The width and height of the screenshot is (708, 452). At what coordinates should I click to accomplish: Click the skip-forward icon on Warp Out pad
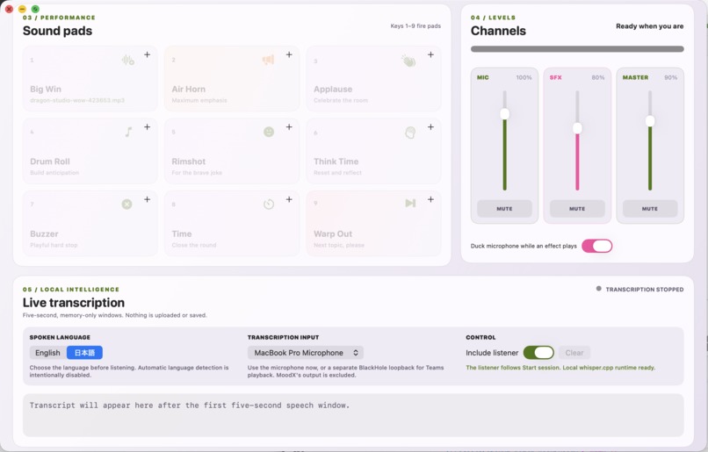(410, 204)
